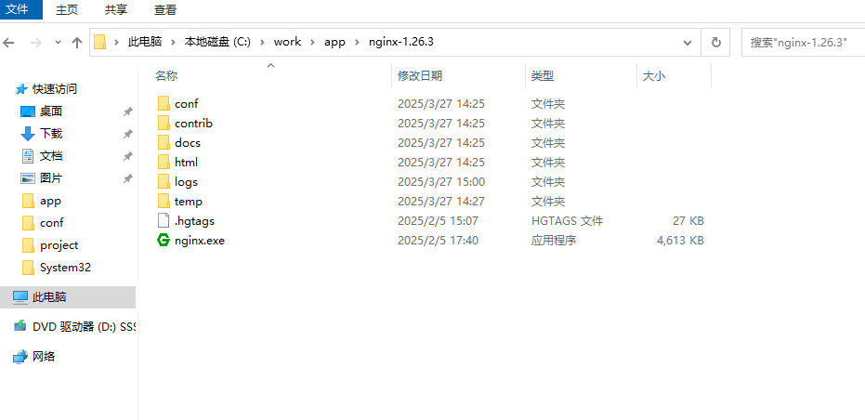Click the 应用程序 type cell

[x=554, y=241]
